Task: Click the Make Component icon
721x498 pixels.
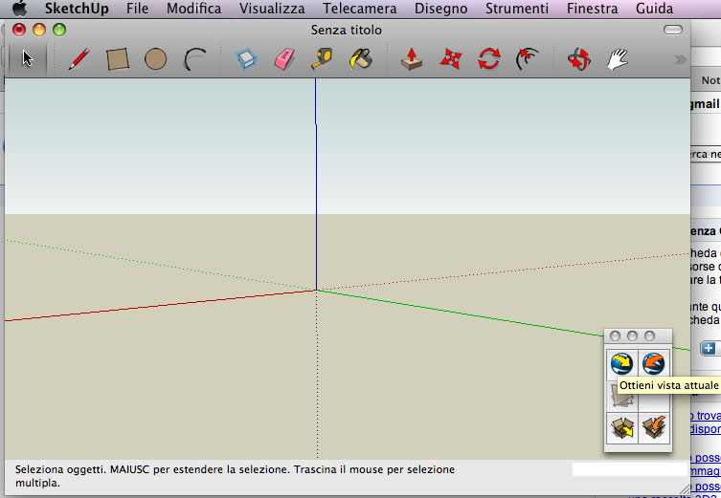Action: (x=246, y=59)
